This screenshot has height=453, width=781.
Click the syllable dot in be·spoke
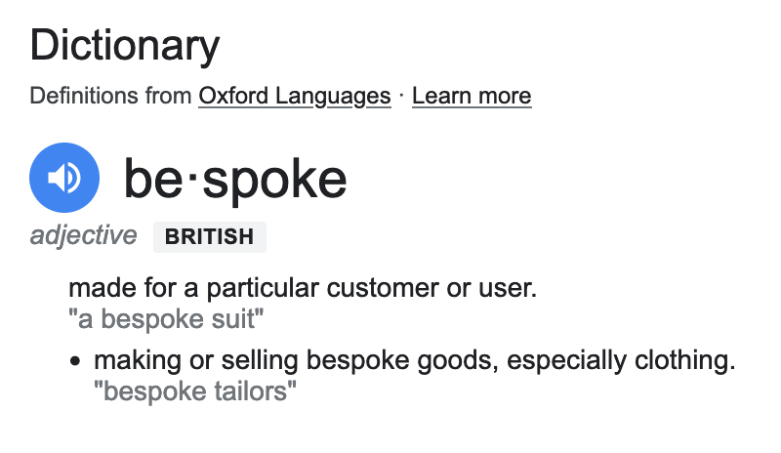193,178
